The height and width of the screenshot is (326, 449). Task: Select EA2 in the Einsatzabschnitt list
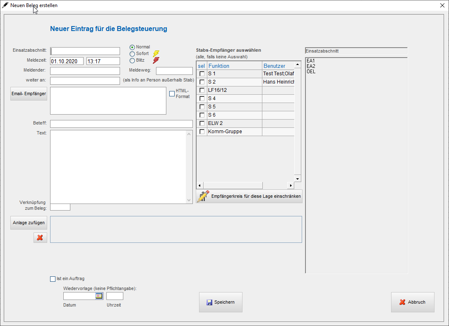(311, 66)
